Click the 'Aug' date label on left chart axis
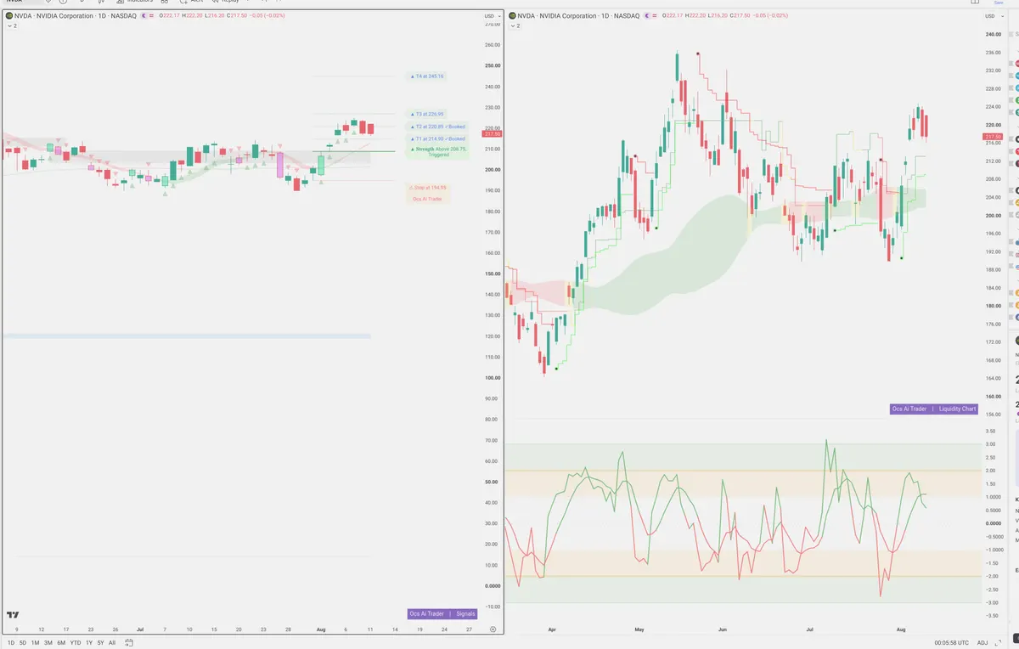Viewport: 1019px width, 649px height. 320,629
